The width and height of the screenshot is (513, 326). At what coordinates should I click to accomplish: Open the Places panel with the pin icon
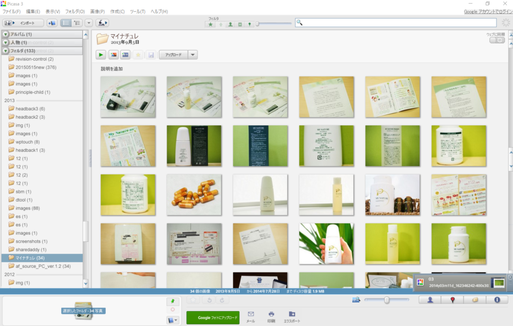coord(452,300)
